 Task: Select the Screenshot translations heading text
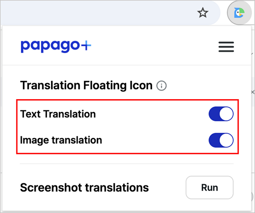pyautogui.click(x=84, y=187)
